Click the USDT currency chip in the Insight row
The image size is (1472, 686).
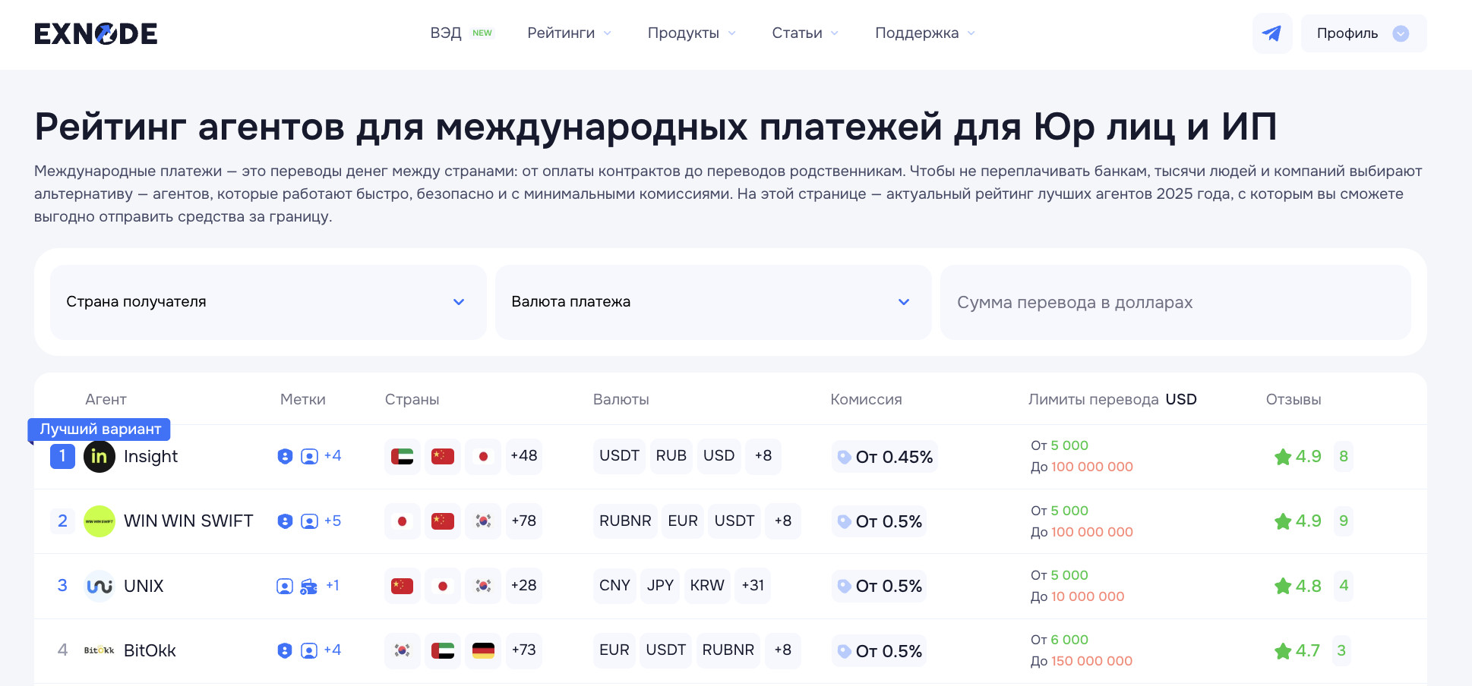point(620,456)
